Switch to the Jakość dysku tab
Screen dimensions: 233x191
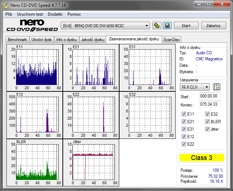93,40
